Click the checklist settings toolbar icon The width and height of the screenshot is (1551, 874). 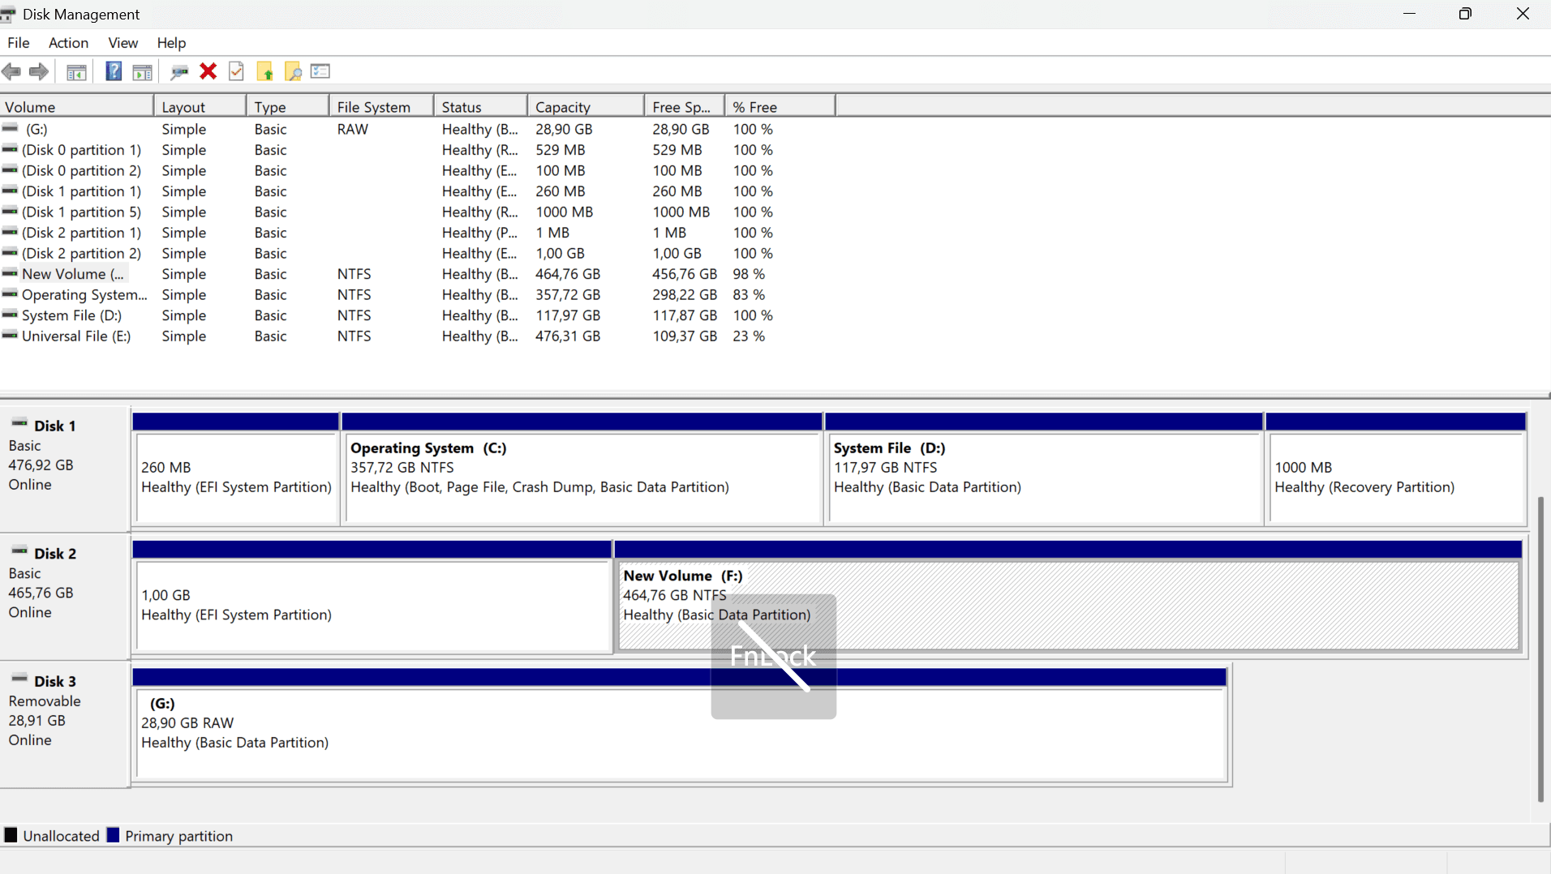pyautogui.click(x=320, y=71)
